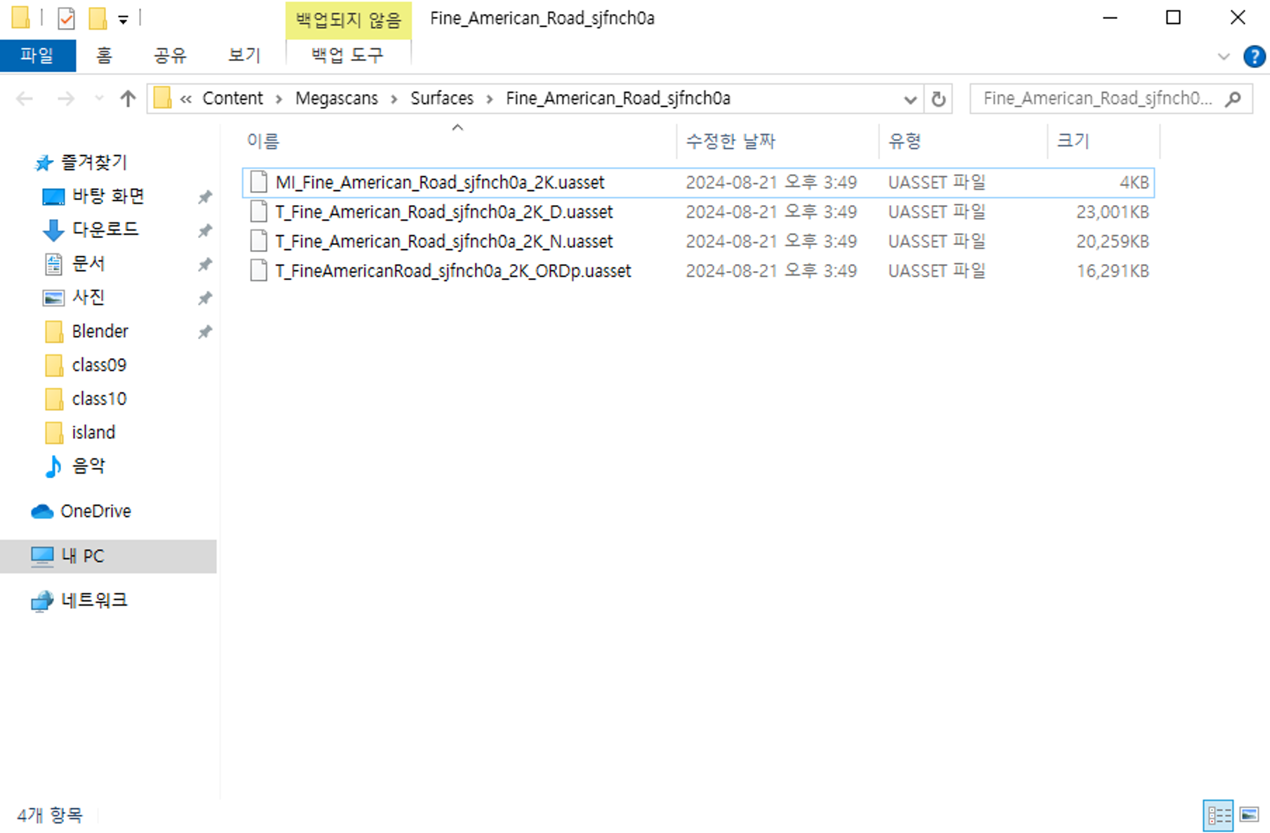Sort by the 수정한 날짜 column header
The image size is (1270, 833).
pos(777,141)
